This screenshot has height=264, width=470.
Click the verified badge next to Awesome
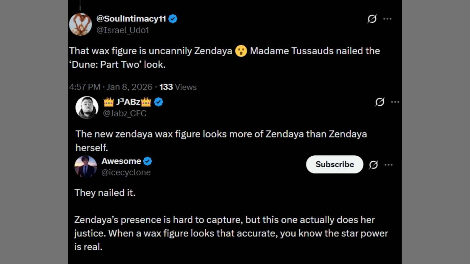tap(148, 161)
